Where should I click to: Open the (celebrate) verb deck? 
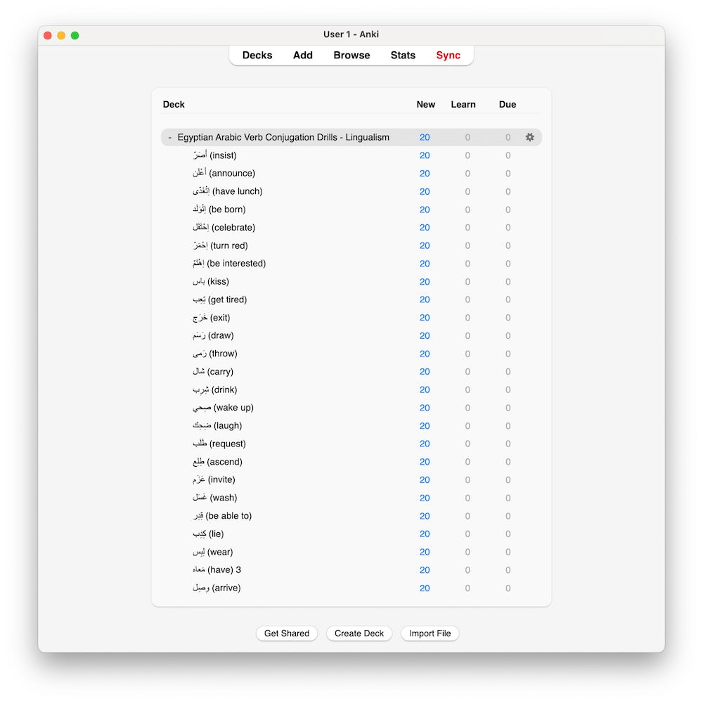(x=224, y=228)
